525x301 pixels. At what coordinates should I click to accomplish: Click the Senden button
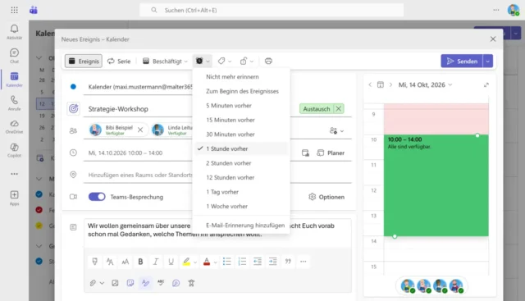pos(462,61)
